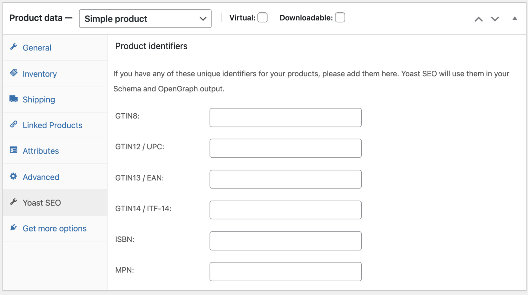Navigate to Linked Products settings

tap(52, 125)
